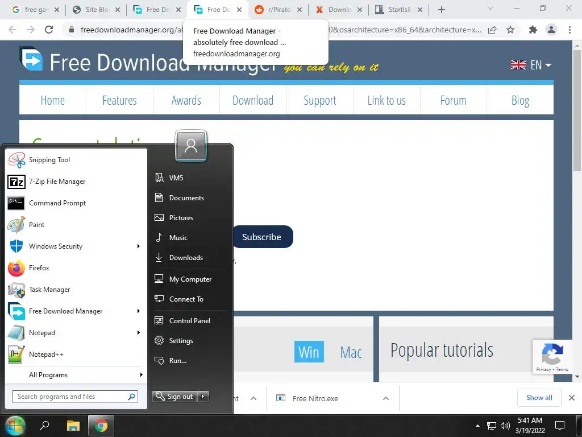
Task: Click the Subscribe button
Action: point(263,237)
